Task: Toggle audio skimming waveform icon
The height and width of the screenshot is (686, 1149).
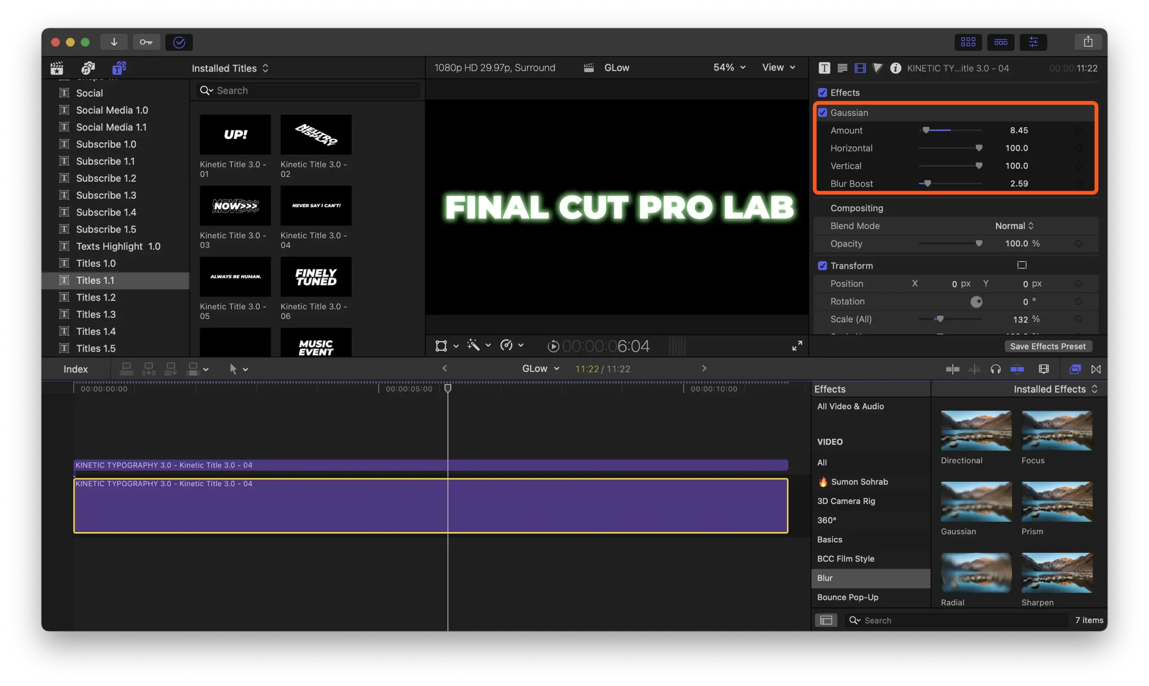Action: [x=974, y=369]
